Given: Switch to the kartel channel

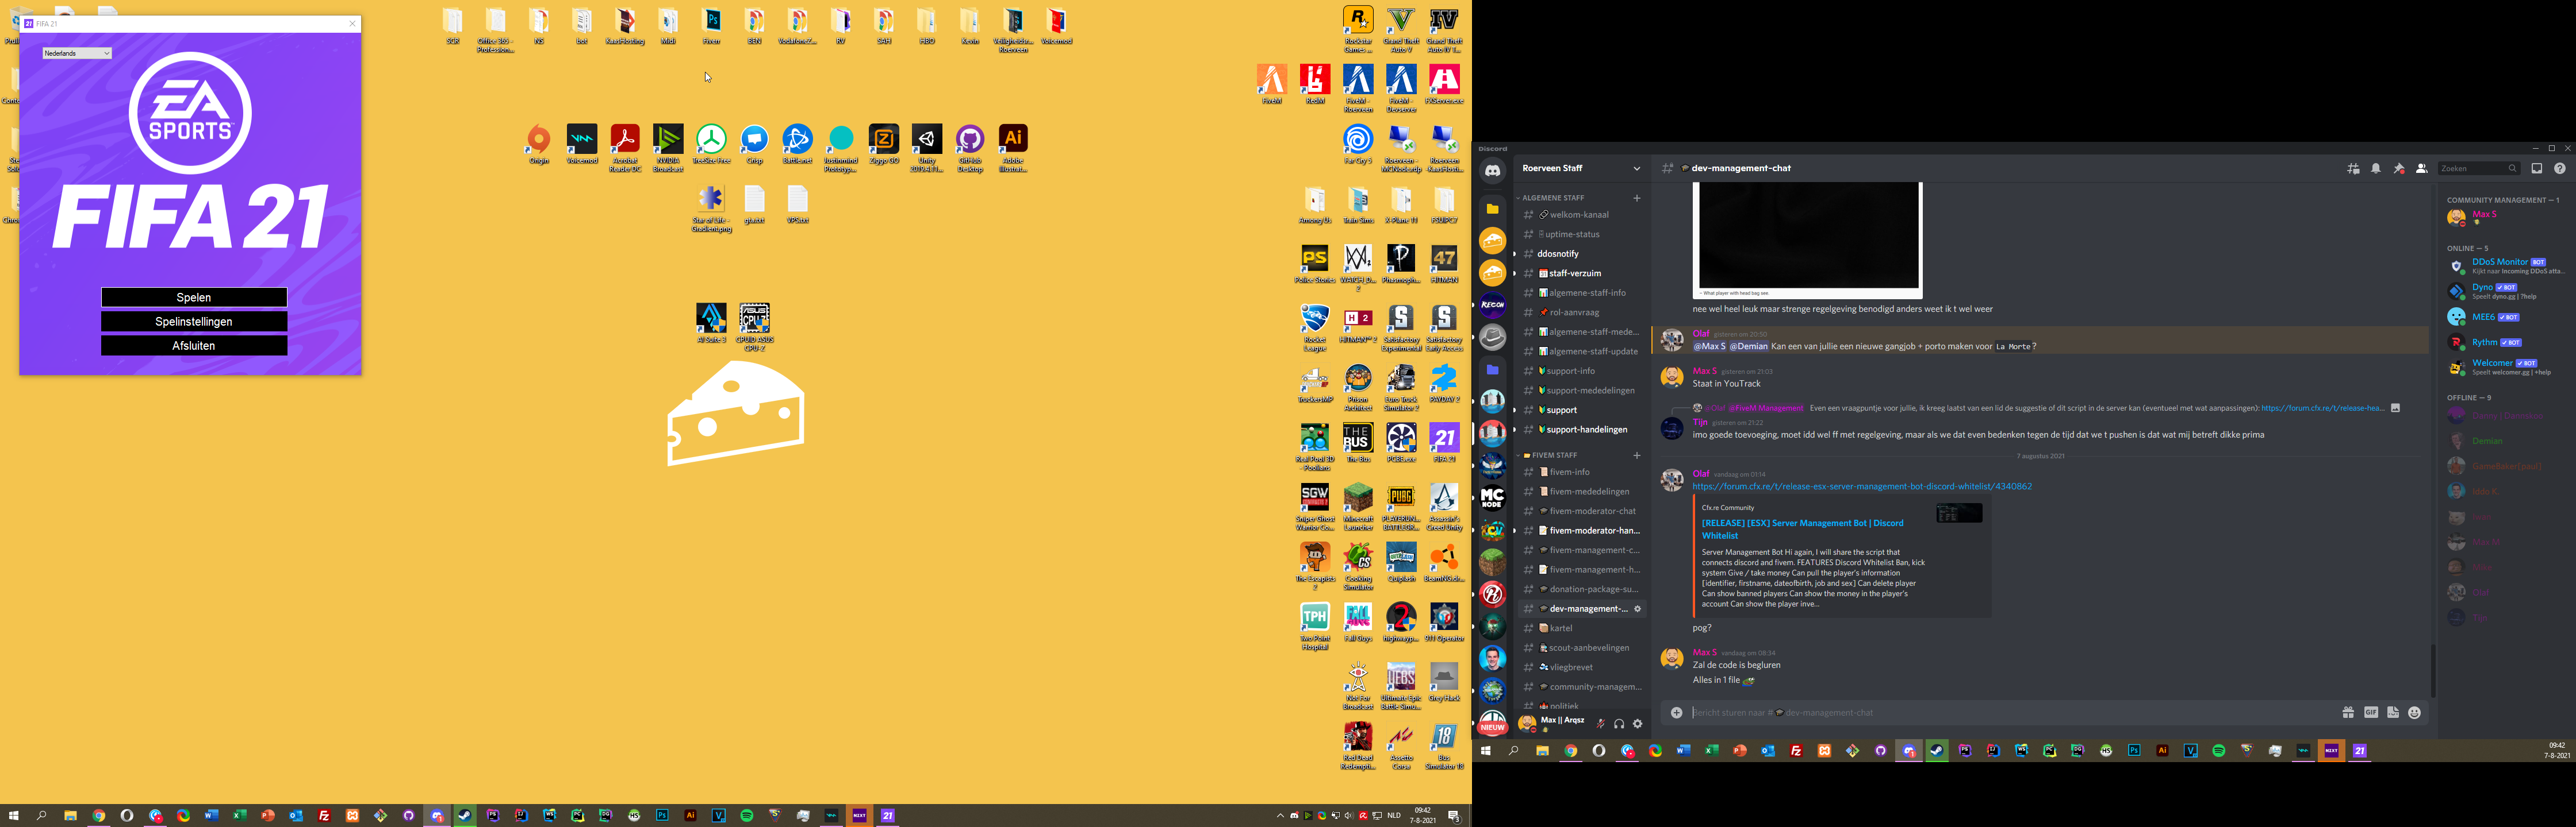Looking at the screenshot, I should (1560, 628).
